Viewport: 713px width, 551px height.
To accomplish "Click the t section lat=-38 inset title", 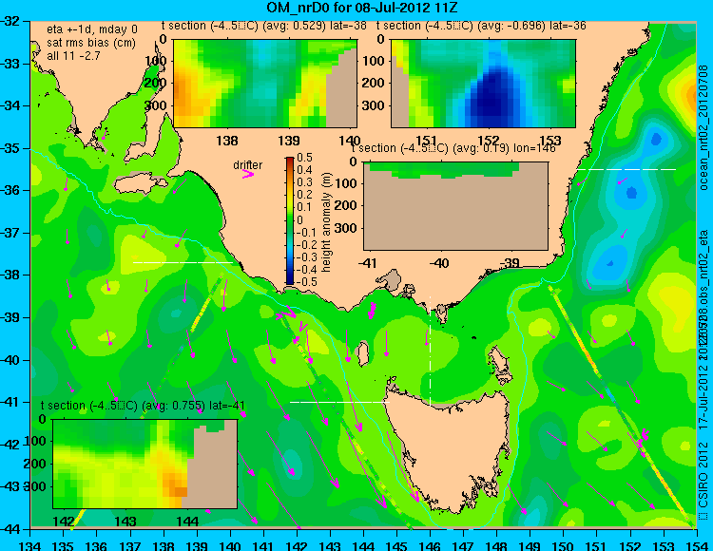I will pos(263,26).
